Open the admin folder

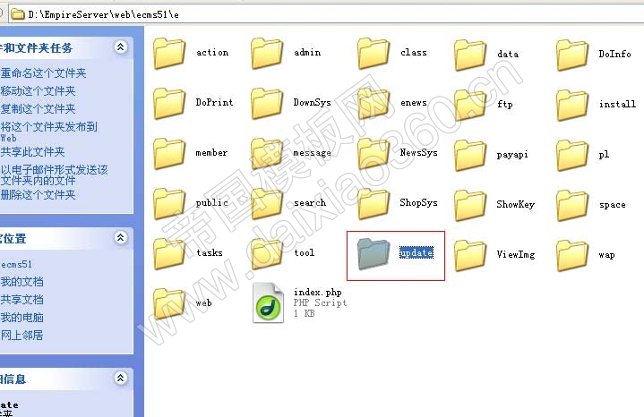[x=268, y=54]
